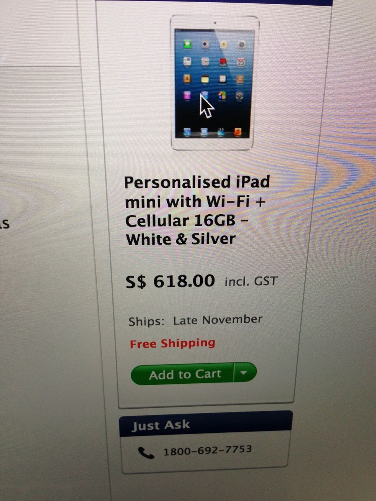Click the green Messages icon on iPad image

(188, 44)
